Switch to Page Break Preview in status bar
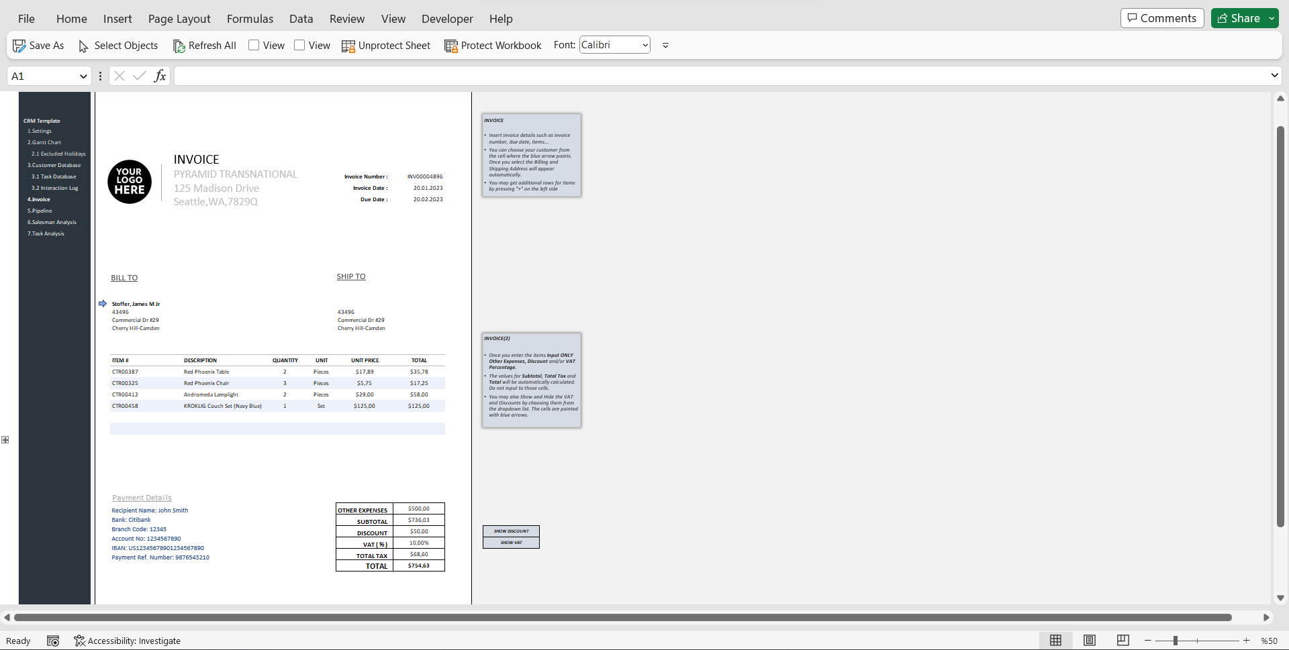This screenshot has height=650, width=1289. click(x=1123, y=641)
